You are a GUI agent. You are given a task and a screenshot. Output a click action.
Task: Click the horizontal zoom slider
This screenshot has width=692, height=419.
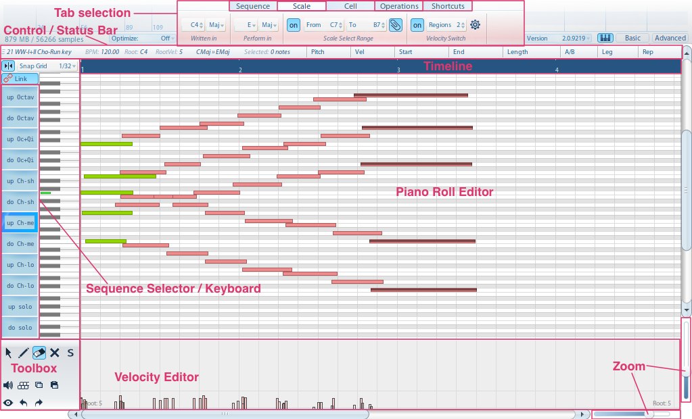pyautogui.click(x=631, y=414)
